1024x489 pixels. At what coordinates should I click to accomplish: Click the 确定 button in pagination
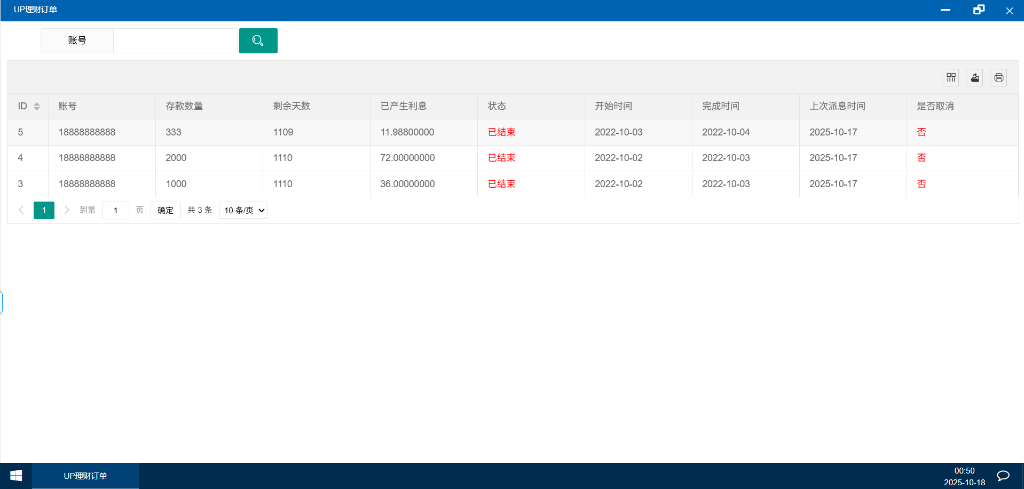pos(166,210)
